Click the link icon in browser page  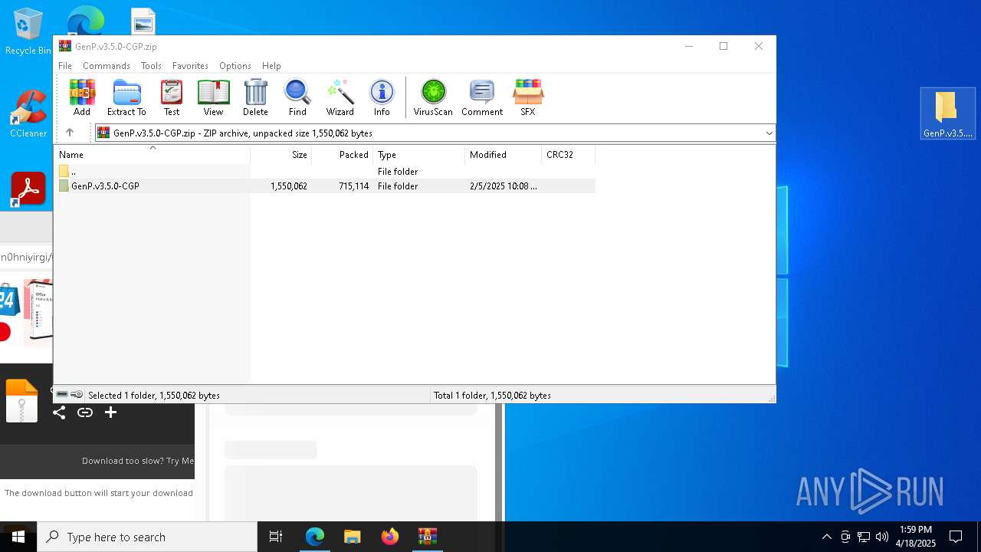[85, 412]
